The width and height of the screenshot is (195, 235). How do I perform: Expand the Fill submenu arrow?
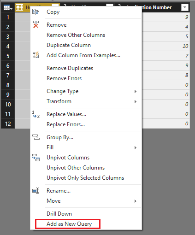(136, 147)
